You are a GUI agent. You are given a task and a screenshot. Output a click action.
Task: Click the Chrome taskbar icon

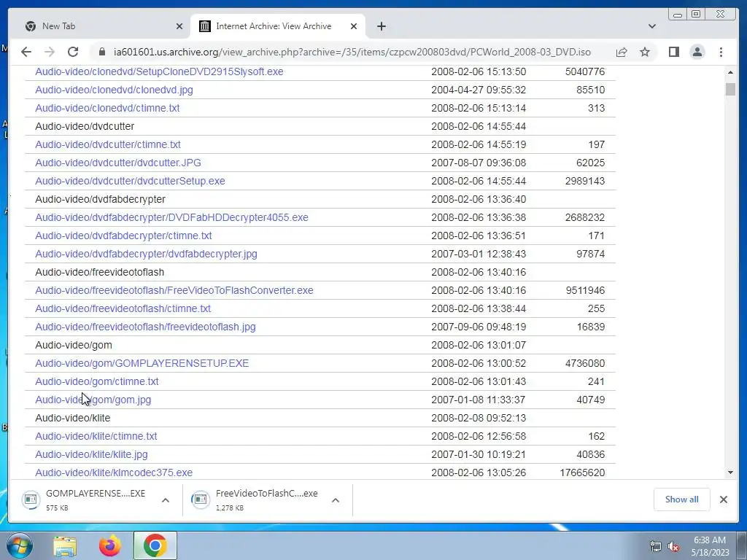point(155,545)
